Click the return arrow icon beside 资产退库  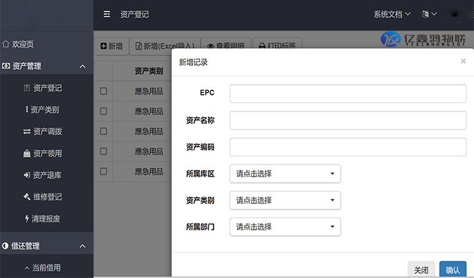[x=27, y=175]
